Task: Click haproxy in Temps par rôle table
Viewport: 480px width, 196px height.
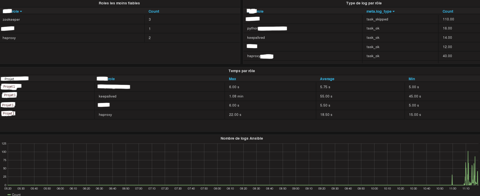Action: 105,115
